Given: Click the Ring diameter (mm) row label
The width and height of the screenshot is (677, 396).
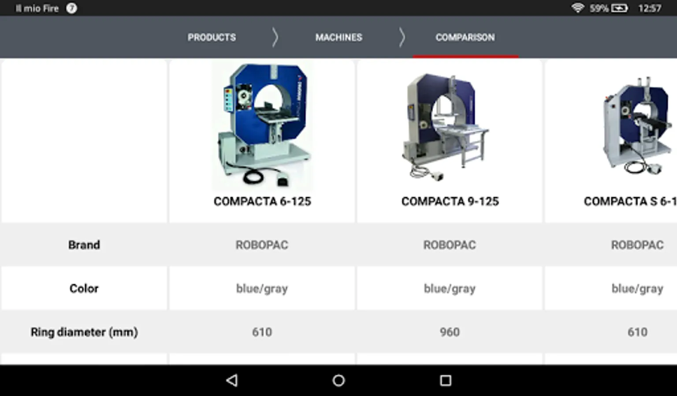Looking at the screenshot, I should tap(84, 332).
